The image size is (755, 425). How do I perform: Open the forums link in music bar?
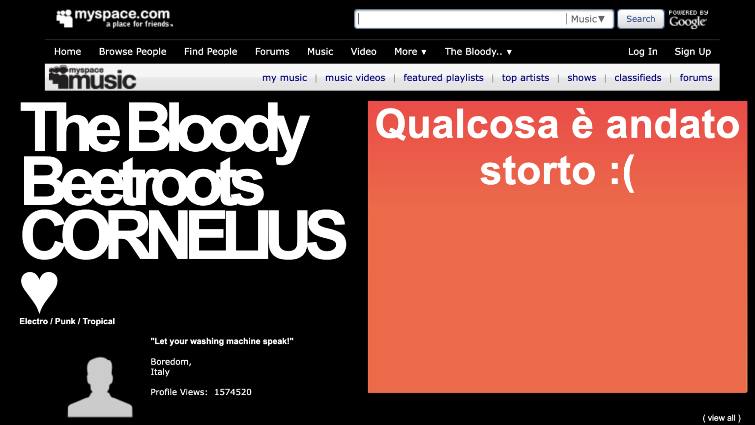(696, 78)
